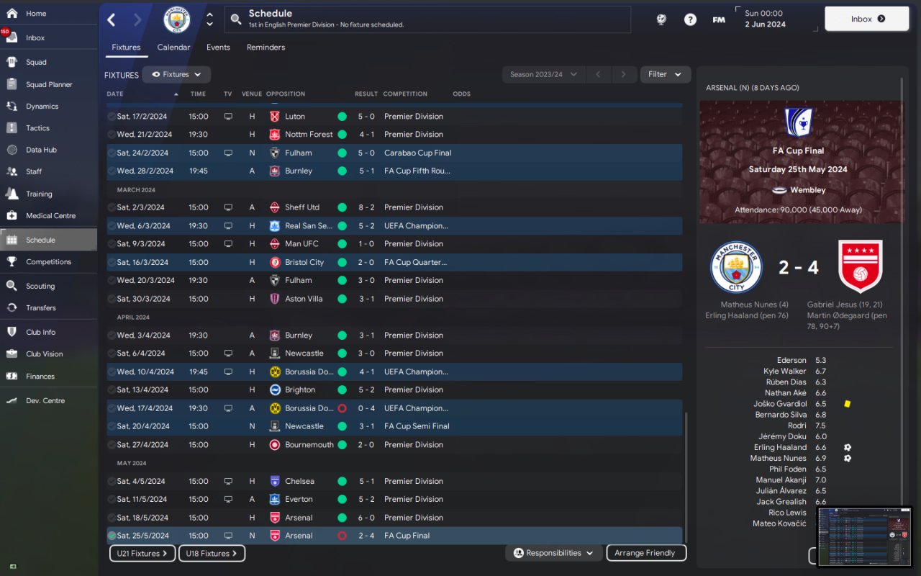Expand the Fixtures view dropdown
This screenshot has width=921, height=576.
pos(176,74)
